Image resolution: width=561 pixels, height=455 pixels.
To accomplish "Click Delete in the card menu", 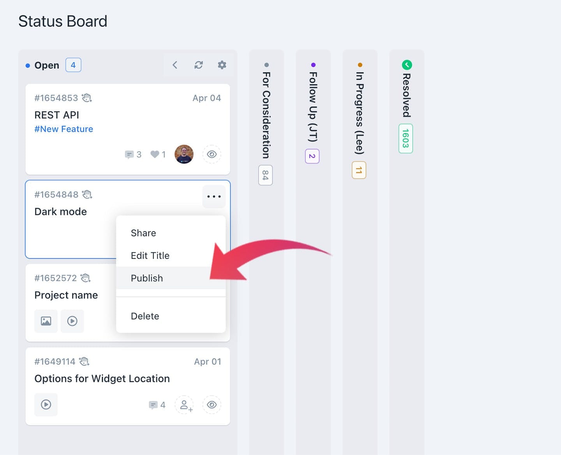I will point(145,316).
